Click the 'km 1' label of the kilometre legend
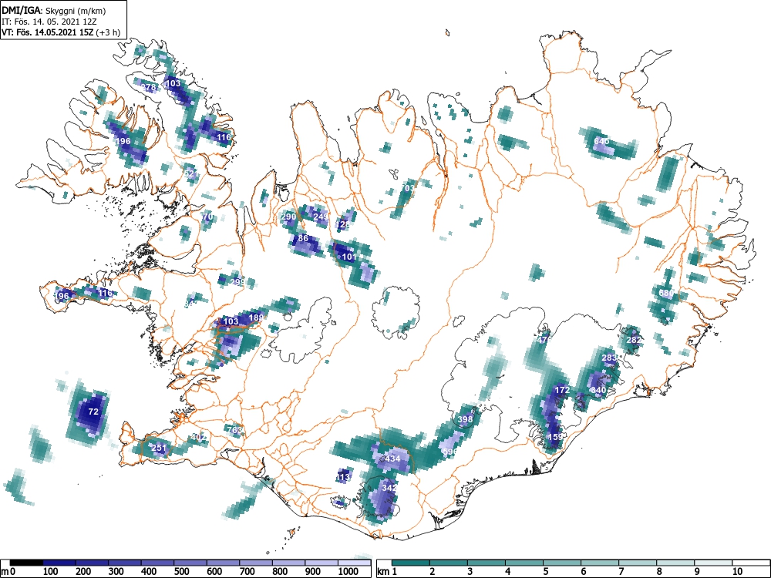Image resolution: width=771 pixels, height=578 pixels. (388, 572)
